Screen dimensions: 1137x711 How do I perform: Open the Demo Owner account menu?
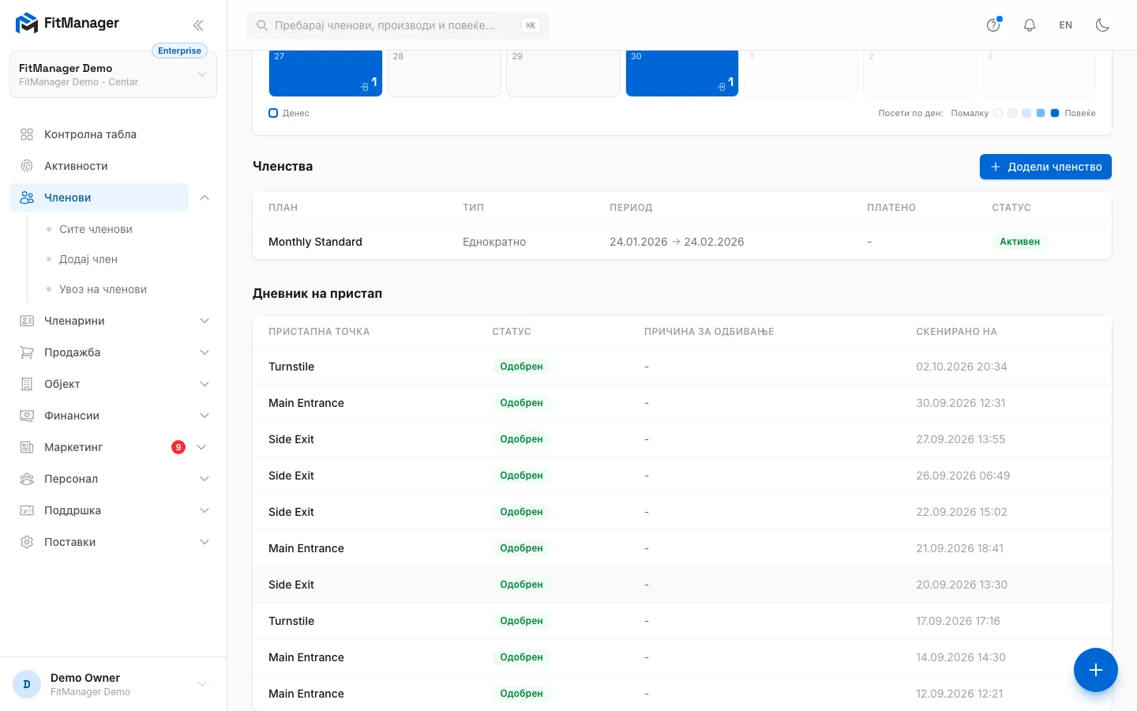click(x=113, y=684)
